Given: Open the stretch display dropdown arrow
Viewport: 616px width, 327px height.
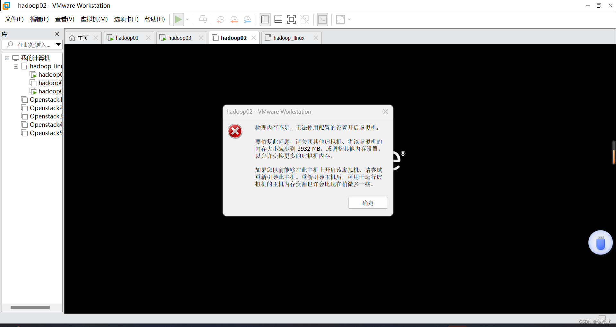Looking at the screenshot, I should click(x=349, y=20).
